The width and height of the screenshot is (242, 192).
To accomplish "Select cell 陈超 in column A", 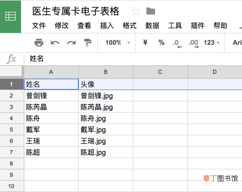I will [x=52, y=152].
